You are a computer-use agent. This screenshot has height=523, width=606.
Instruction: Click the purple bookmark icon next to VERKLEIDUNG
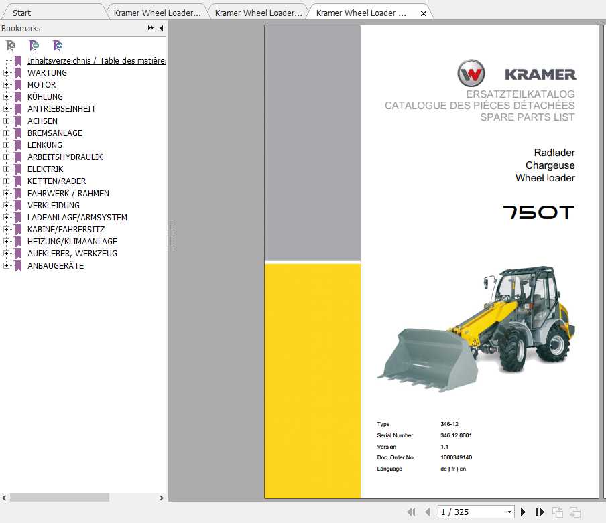pos(18,206)
